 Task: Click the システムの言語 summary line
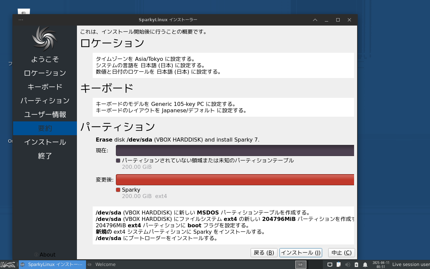click(150, 65)
